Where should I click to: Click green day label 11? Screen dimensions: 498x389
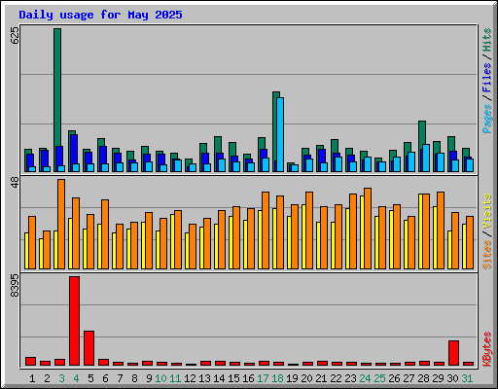[175, 378]
